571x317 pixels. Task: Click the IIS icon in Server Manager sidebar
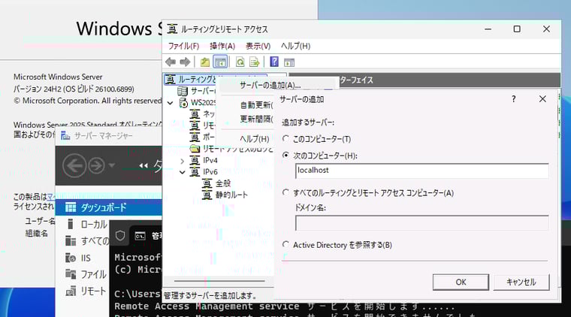[71, 258]
